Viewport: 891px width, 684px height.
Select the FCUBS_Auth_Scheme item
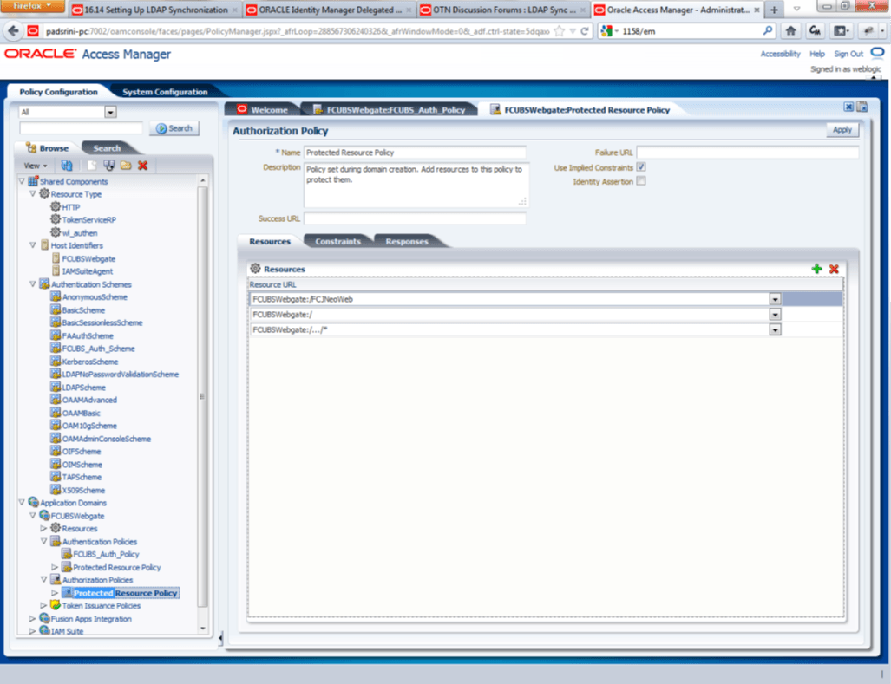point(98,349)
